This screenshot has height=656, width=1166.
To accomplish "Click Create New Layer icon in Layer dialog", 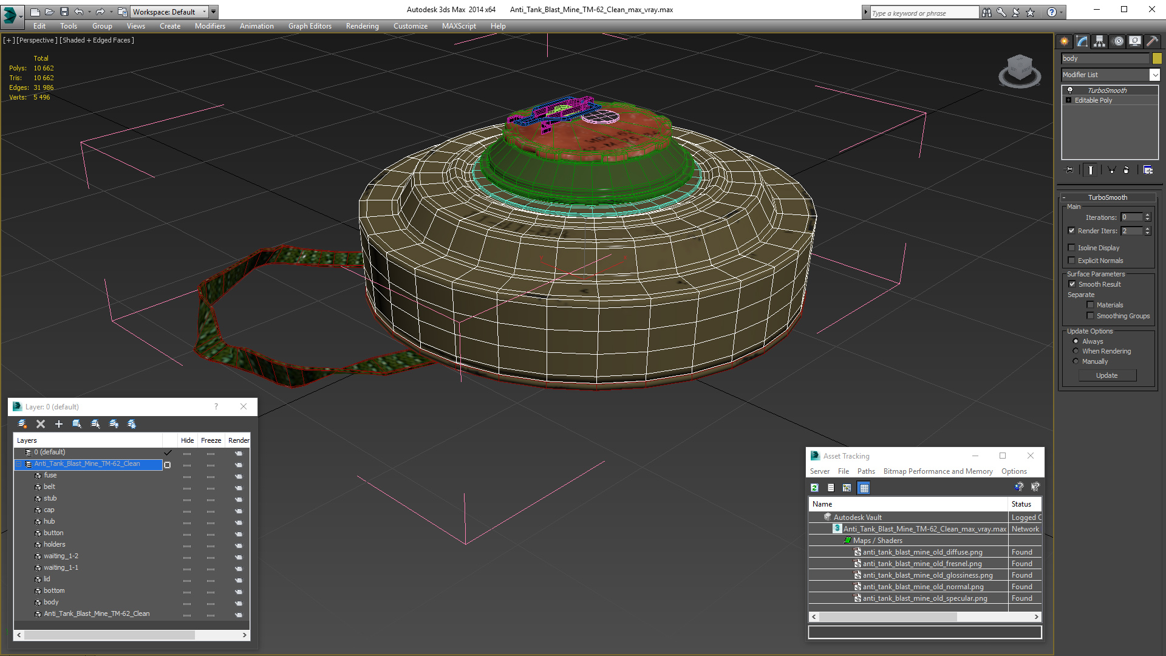I will coord(22,424).
